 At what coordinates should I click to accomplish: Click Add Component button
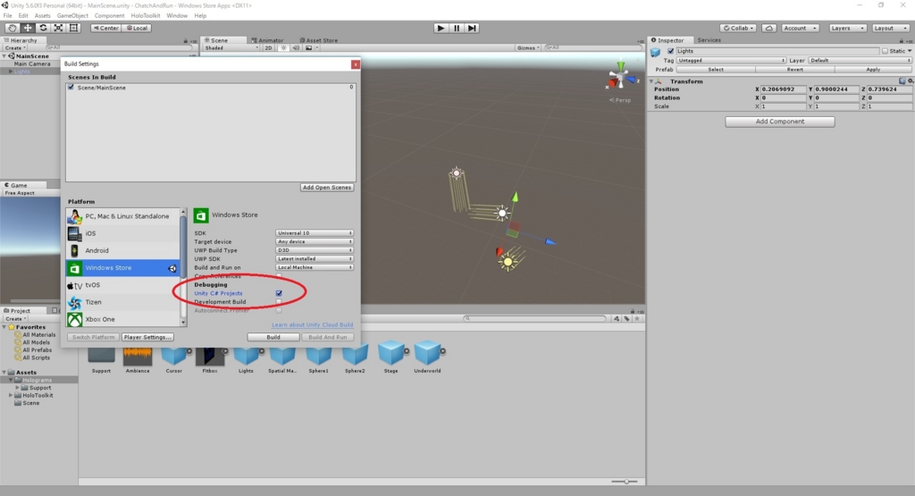[779, 122]
